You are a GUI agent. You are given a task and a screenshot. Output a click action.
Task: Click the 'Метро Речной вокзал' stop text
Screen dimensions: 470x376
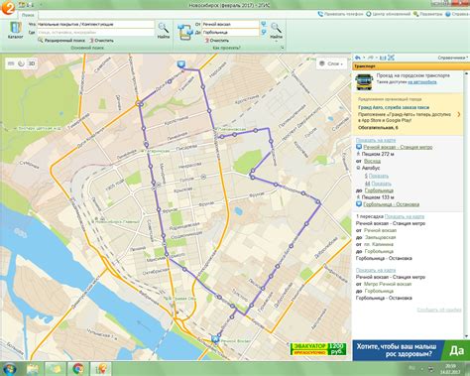[x=388, y=284]
